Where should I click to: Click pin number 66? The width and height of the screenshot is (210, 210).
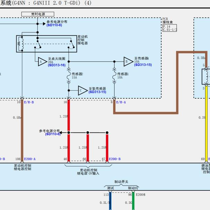point(84,159)
